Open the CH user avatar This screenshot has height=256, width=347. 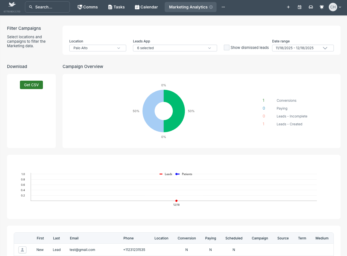pyautogui.click(x=333, y=7)
